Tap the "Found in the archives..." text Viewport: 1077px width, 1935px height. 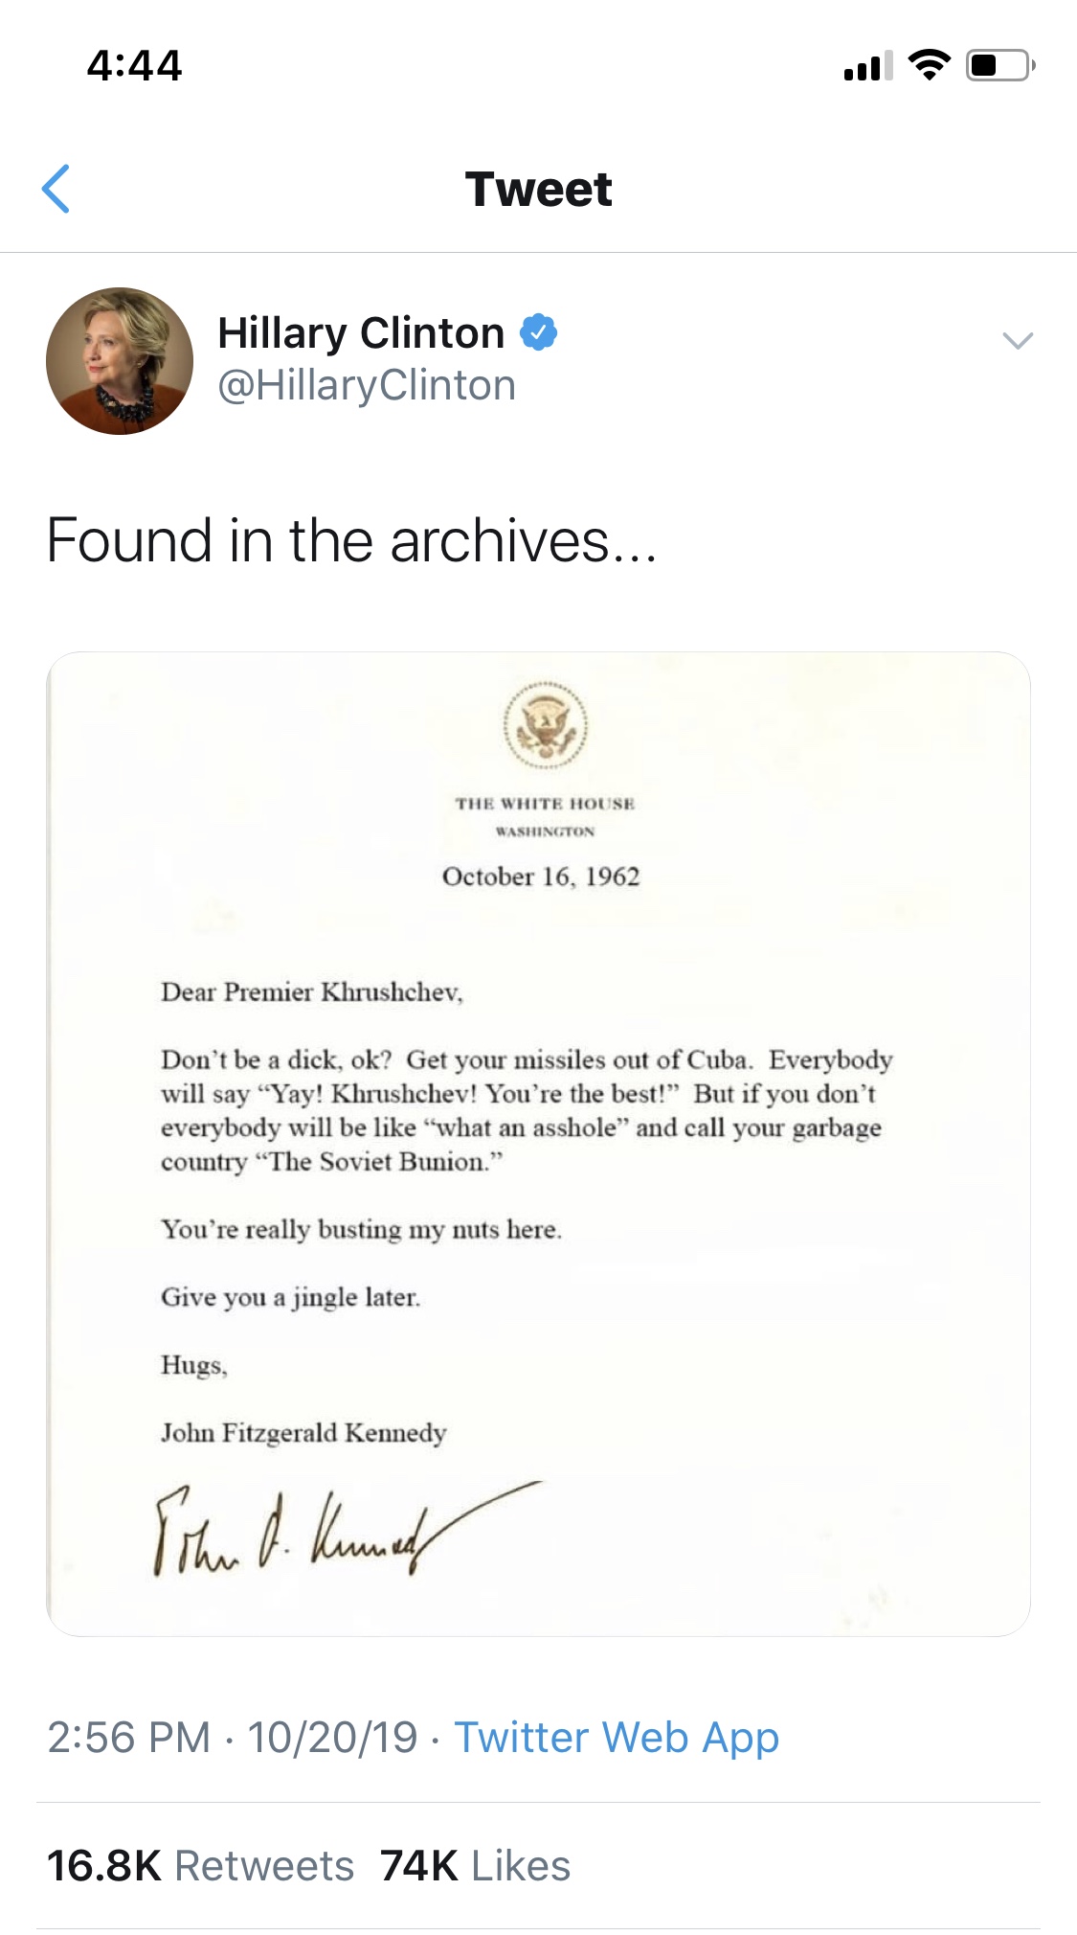click(x=351, y=540)
